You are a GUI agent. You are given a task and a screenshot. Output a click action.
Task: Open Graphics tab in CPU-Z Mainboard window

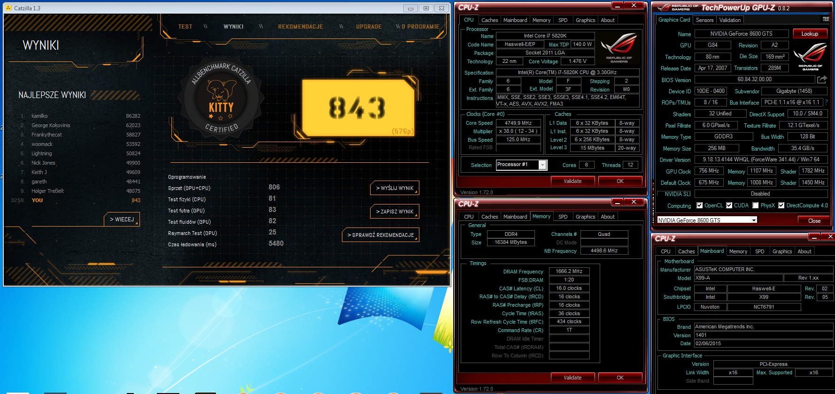pos(782,251)
